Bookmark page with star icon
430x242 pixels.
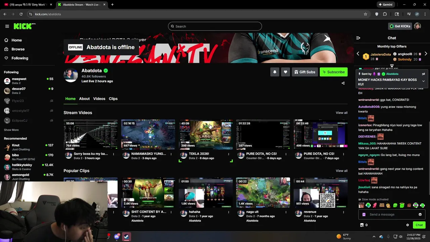[x=365, y=14]
